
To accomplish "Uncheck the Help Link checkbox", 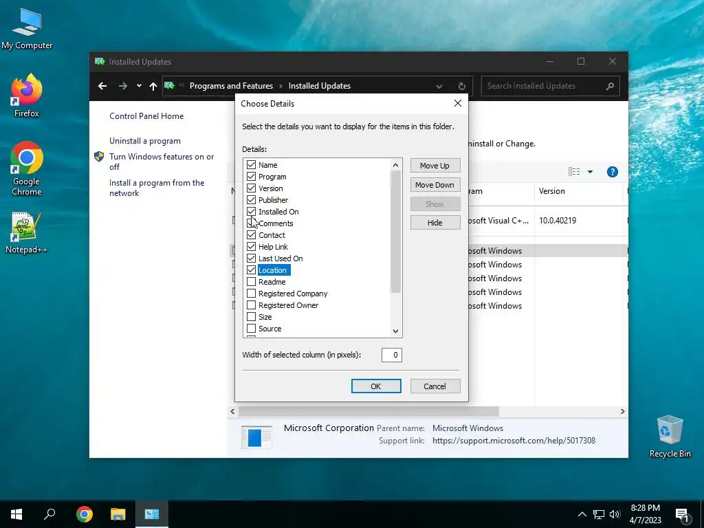I will point(252,247).
